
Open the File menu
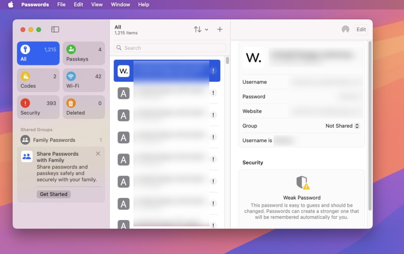(61, 4)
